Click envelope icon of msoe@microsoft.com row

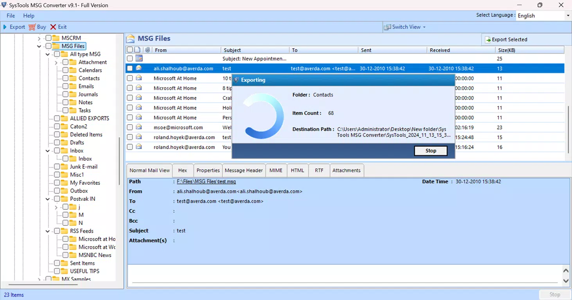(x=139, y=127)
